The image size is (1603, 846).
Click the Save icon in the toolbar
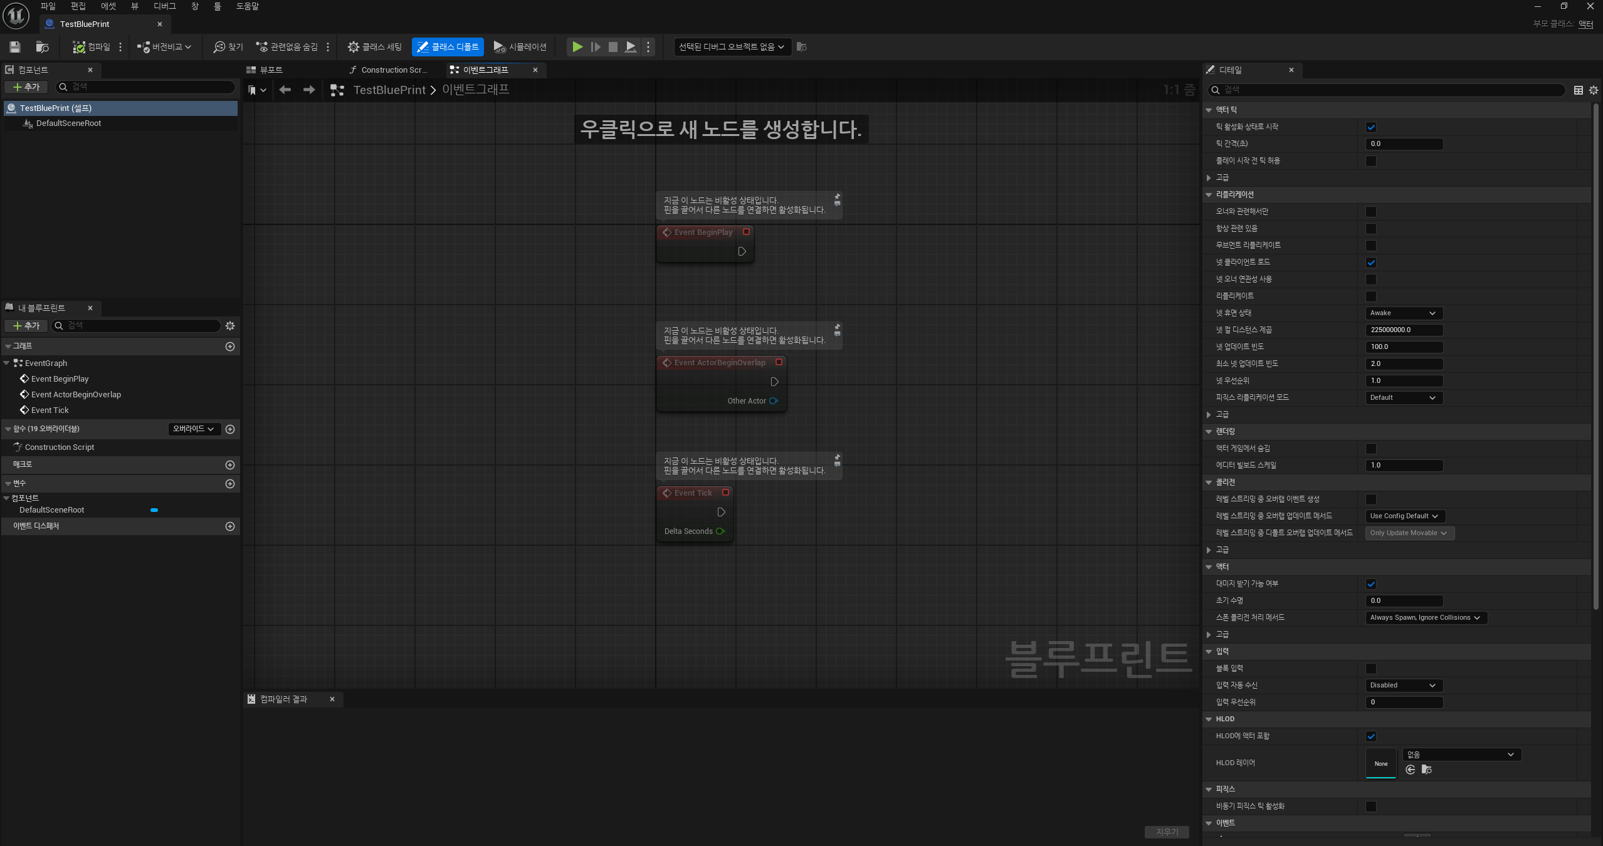15,47
